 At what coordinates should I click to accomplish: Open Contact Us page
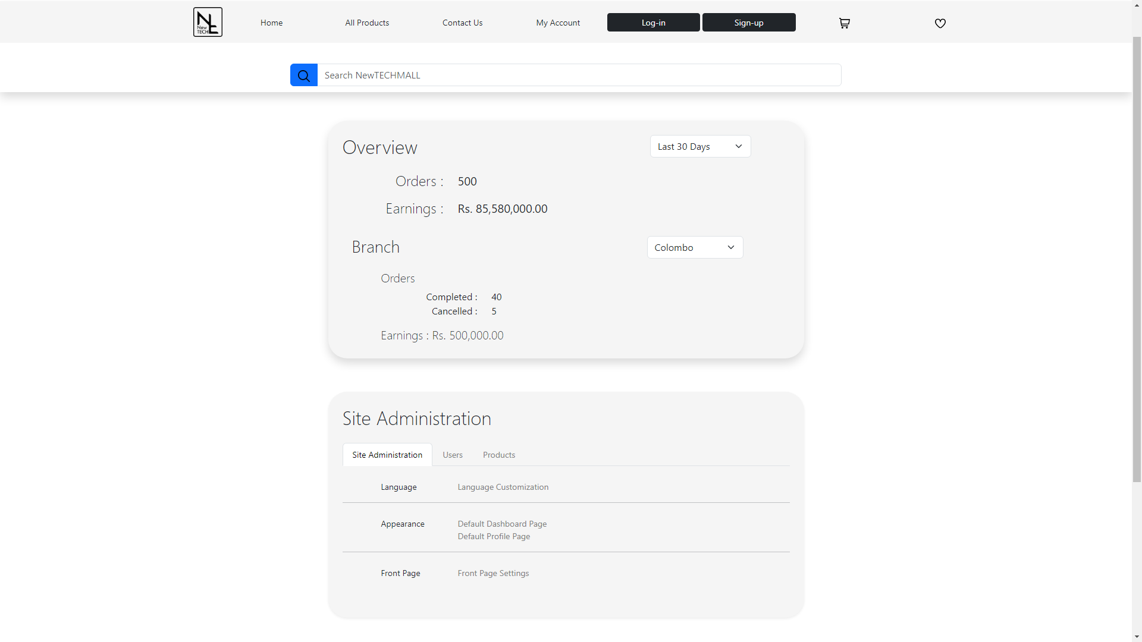(x=462, y=23)
